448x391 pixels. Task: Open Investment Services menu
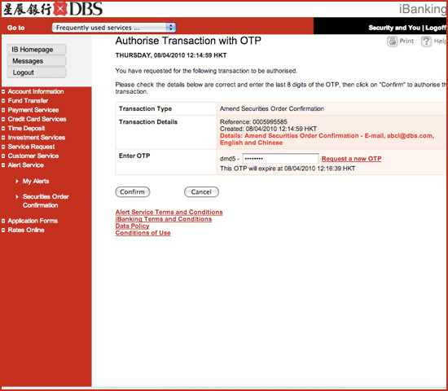coord(37,138)
